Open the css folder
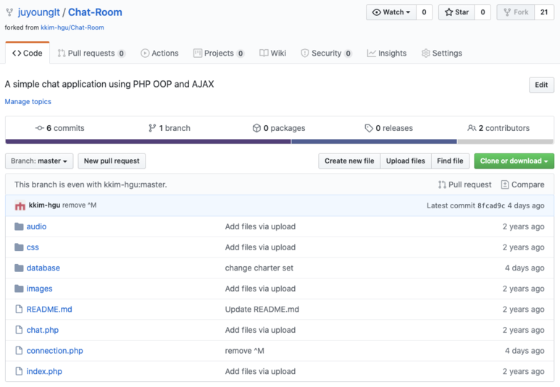The image size is (560, 387). coord(33,247)
